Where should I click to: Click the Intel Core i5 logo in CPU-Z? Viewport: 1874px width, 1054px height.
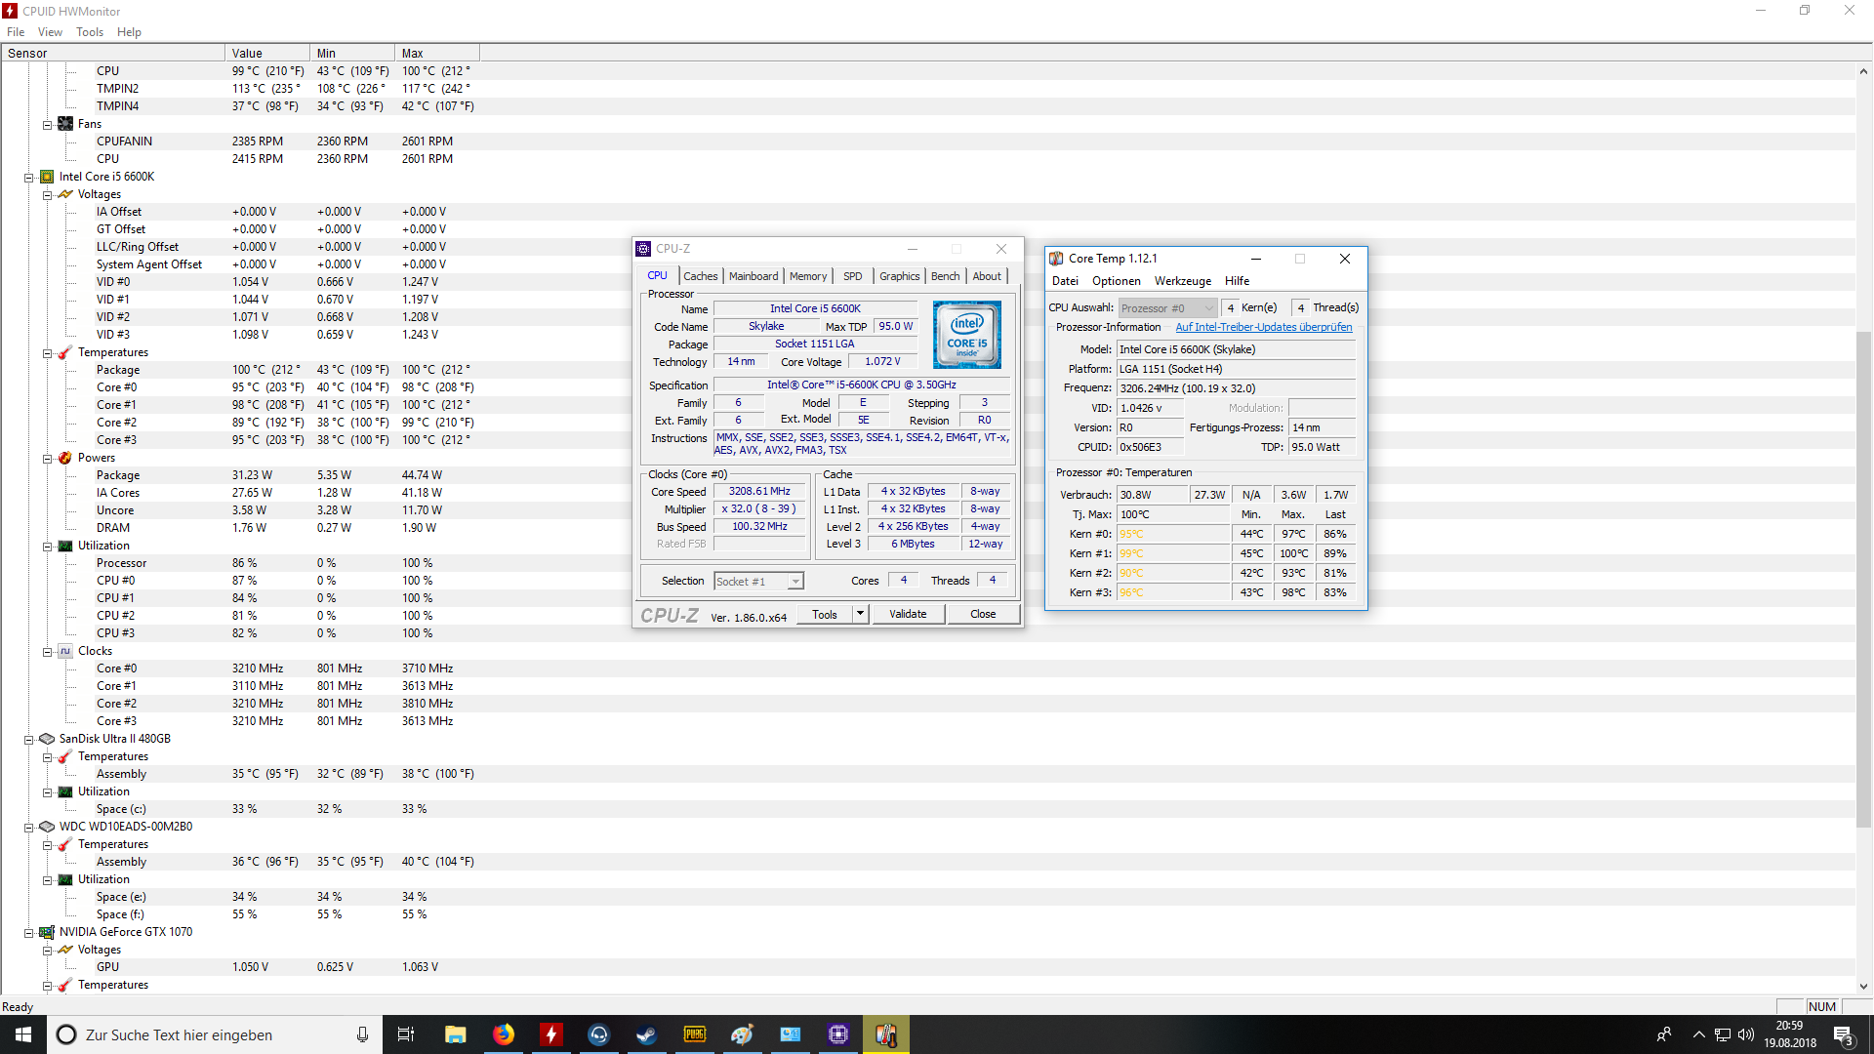point(966,335)
